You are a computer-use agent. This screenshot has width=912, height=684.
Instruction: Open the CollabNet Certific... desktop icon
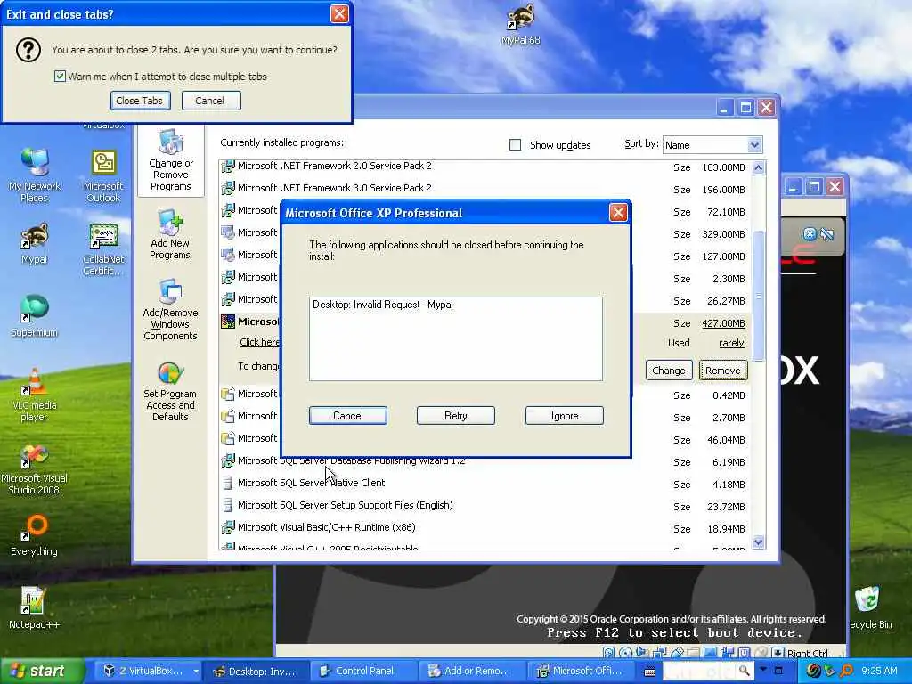103,249
